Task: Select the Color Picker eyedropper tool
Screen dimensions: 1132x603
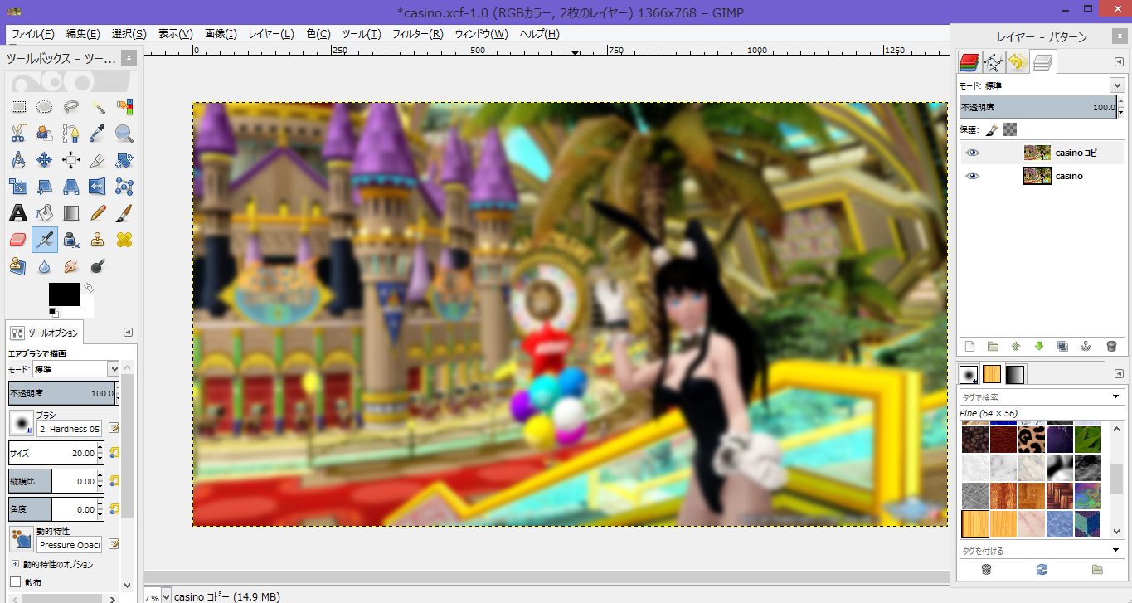Action: [98, 133]
